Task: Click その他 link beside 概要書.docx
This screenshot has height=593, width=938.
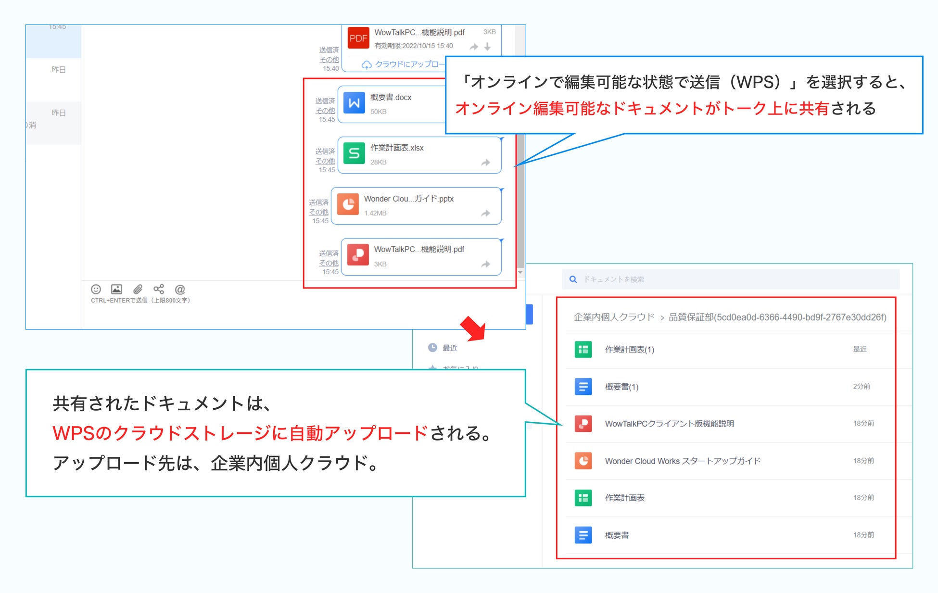Action: 325,111
